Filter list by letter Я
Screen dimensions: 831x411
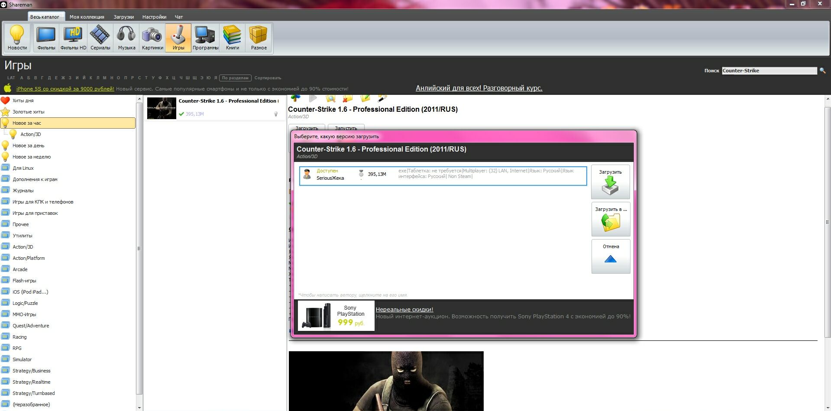coord(215,78)
